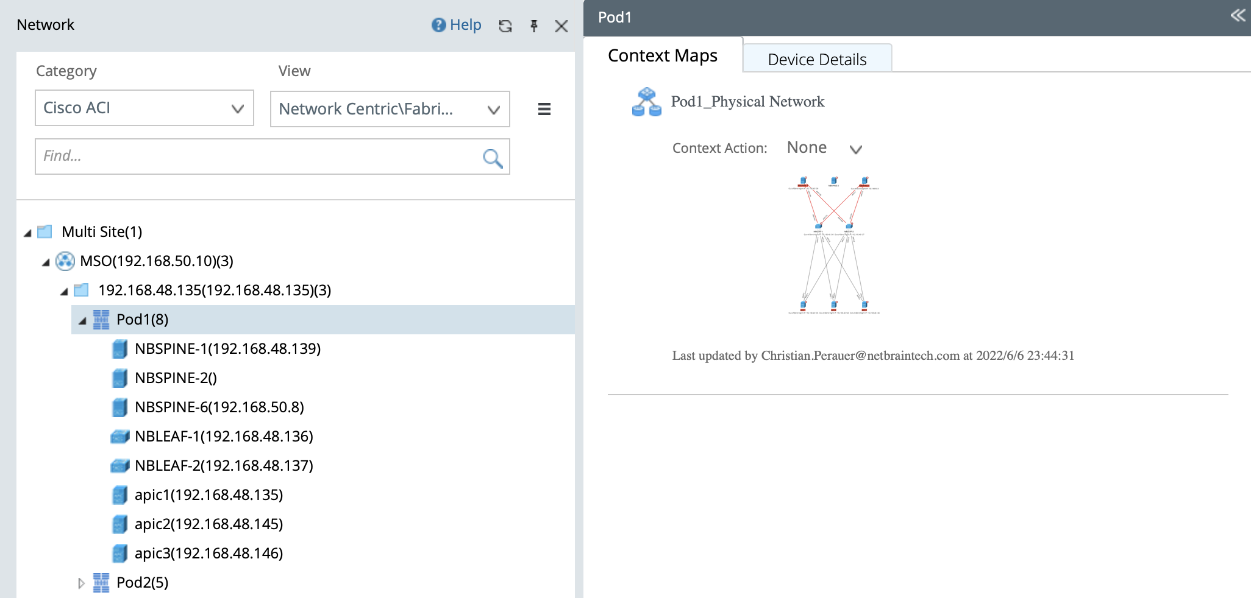Image resolution: width=1251 pixels, height=598 pixels.
Task: Select NBLEAF-2 in the device tree
Action: click(x=224, y=465)
